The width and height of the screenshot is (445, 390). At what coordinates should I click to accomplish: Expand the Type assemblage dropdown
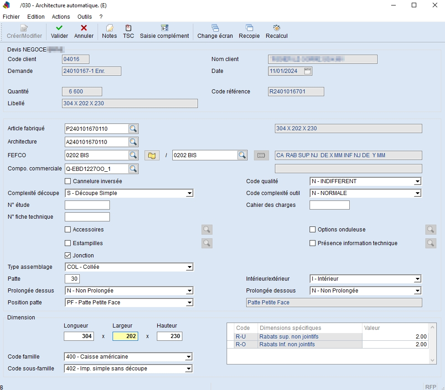pos(189,267)
